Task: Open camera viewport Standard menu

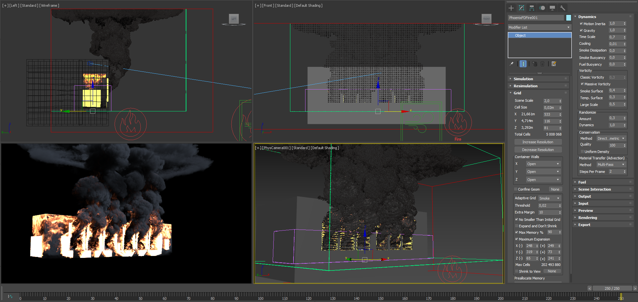Action: point(301,148)
